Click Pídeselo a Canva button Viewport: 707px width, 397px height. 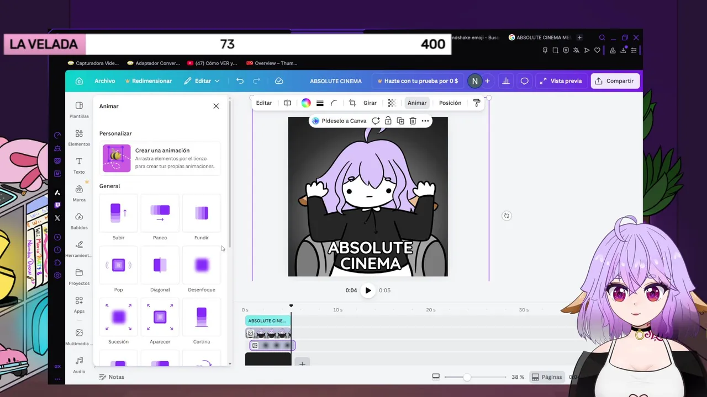[339, 121]
